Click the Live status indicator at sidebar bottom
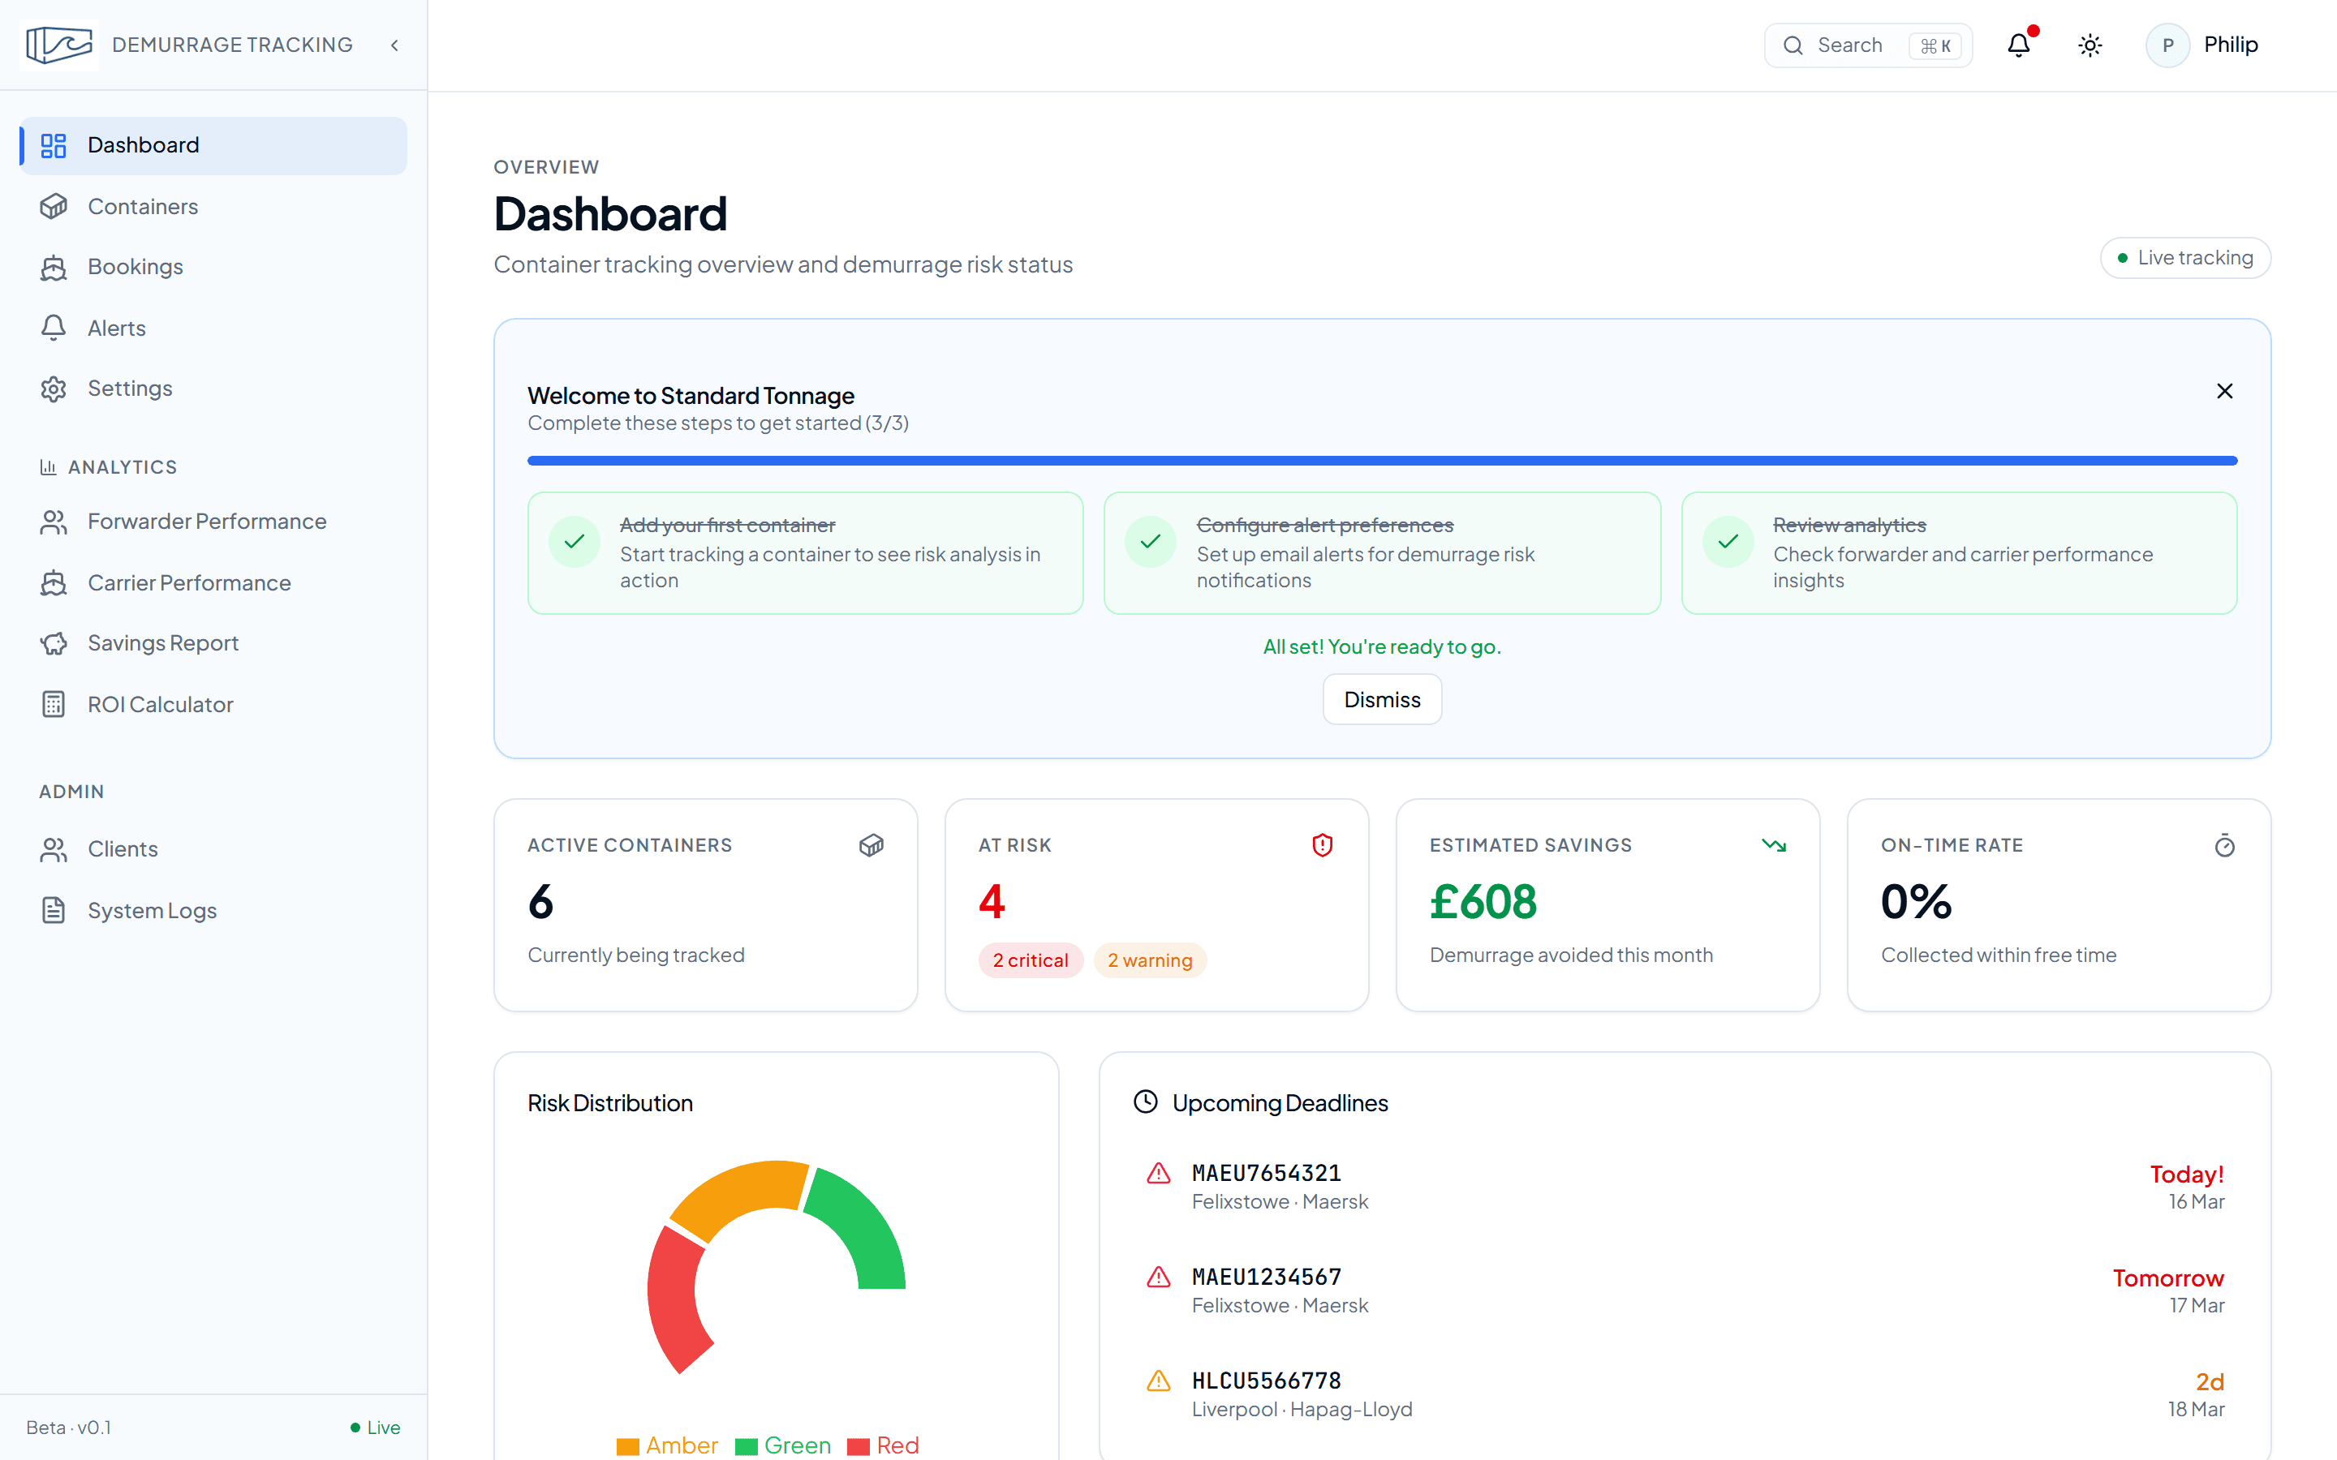2337x1460 pixels. [375, 1428]
